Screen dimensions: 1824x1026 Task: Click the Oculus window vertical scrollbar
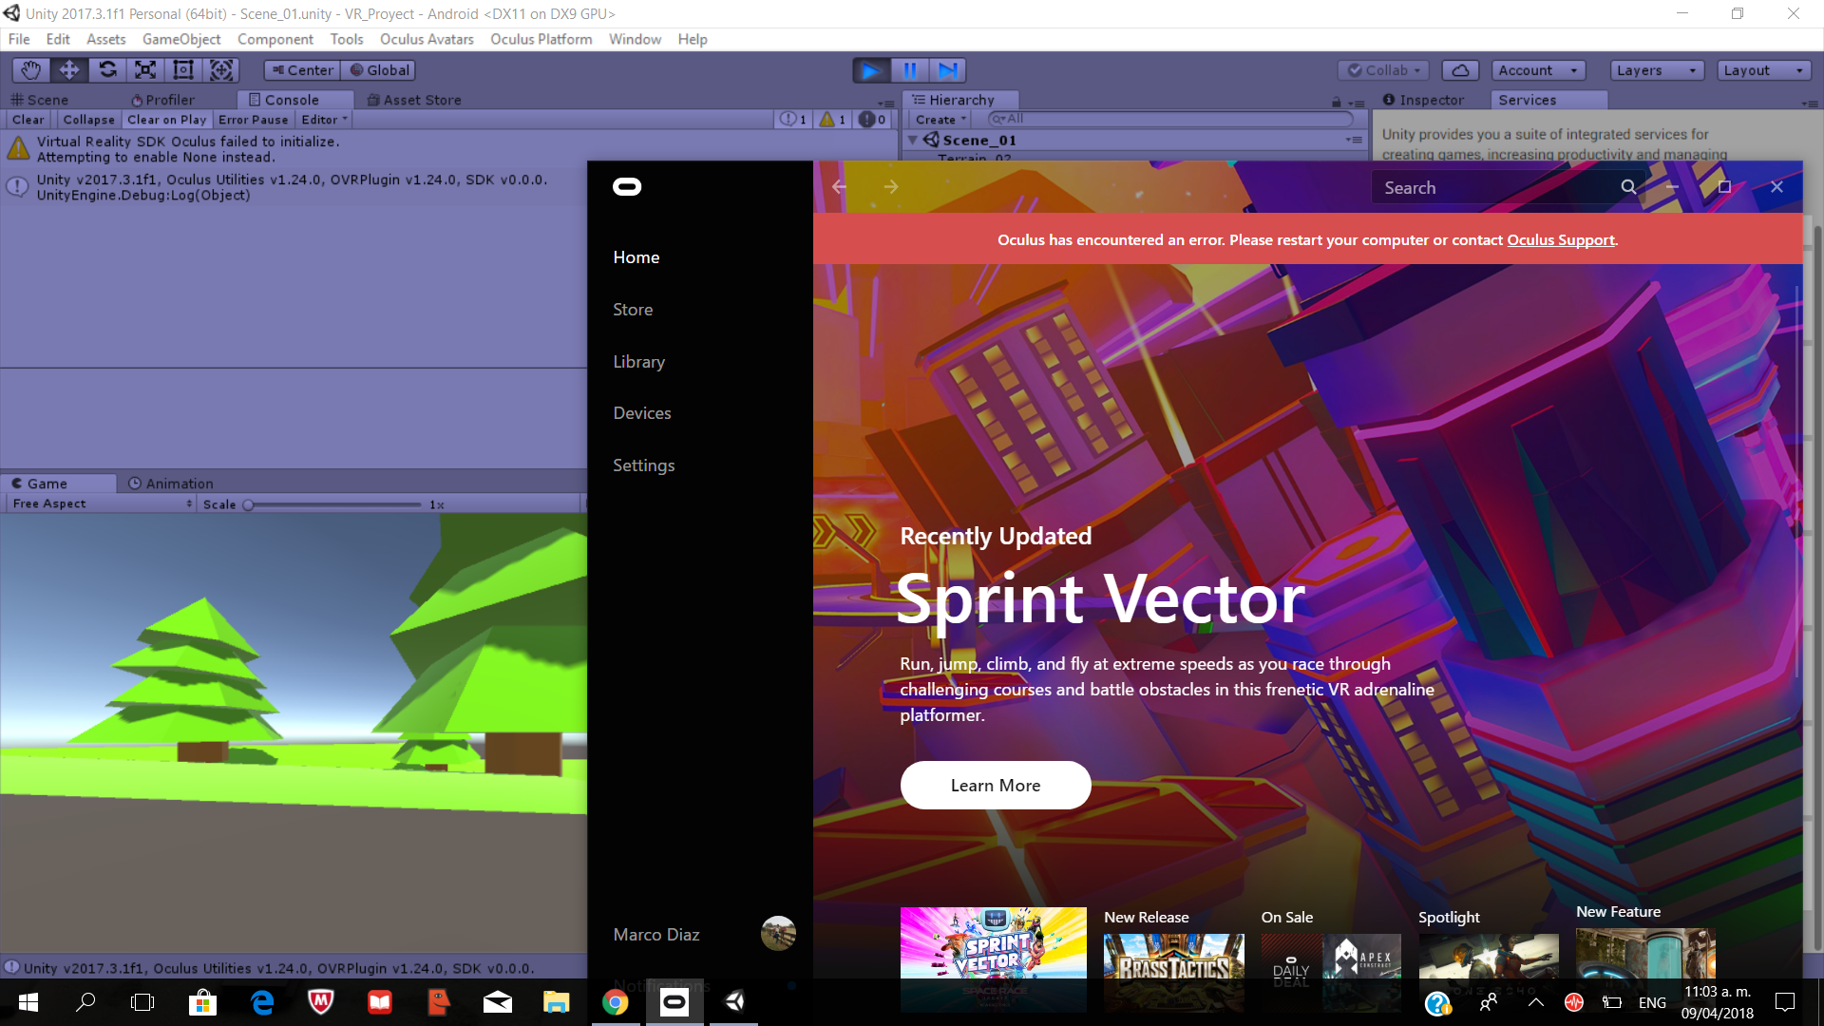click(x=1796, y=480)
